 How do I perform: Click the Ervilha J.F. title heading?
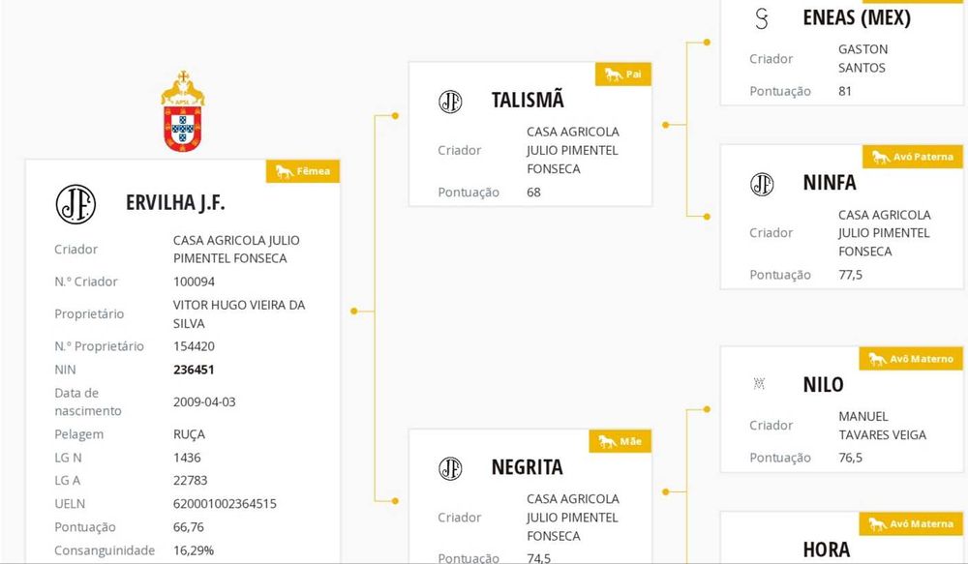175,203
